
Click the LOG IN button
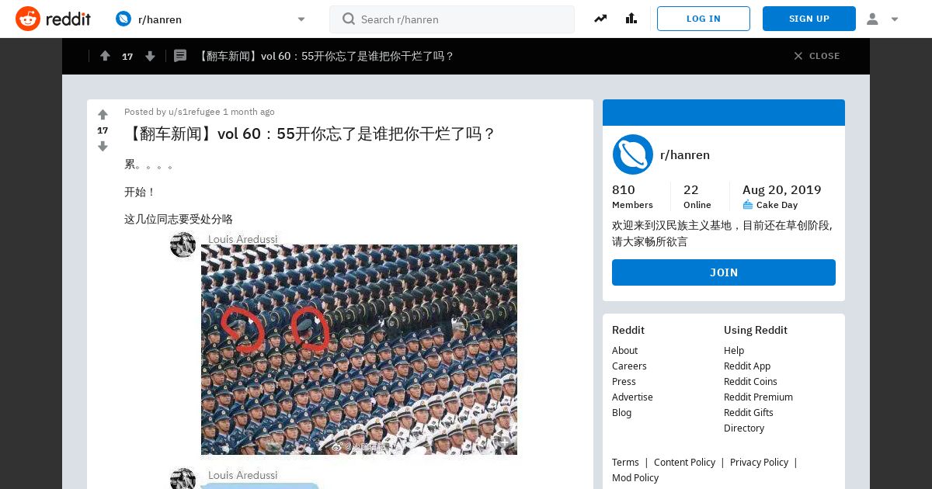(x=704, y=19)
